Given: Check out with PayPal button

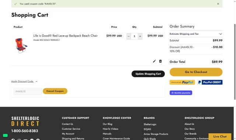Looking at the screenshot, I should [182, 82].
